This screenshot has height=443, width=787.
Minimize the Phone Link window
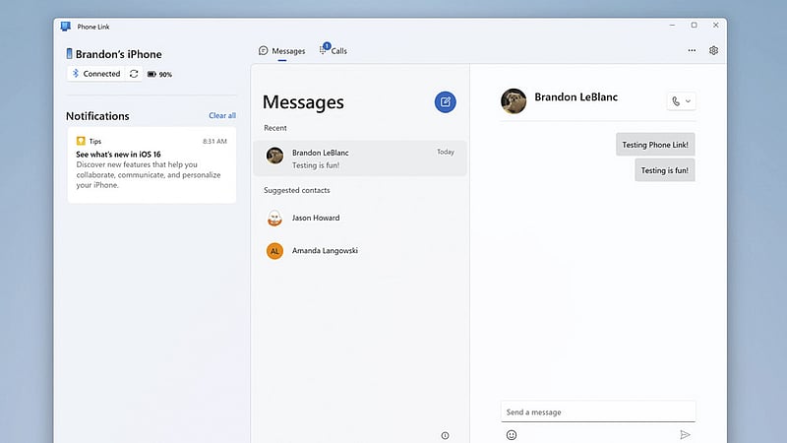click(672, 26)
